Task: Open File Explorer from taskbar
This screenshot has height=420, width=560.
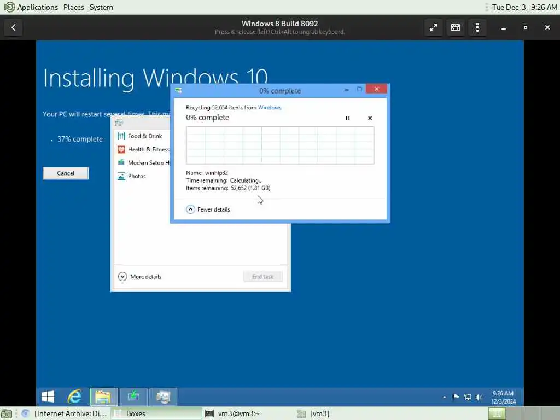Action: point(103,396)
